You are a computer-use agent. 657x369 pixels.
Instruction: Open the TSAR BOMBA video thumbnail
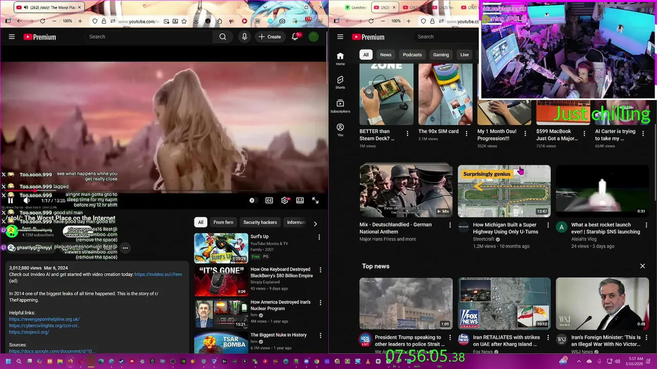(x=221, y=342)
